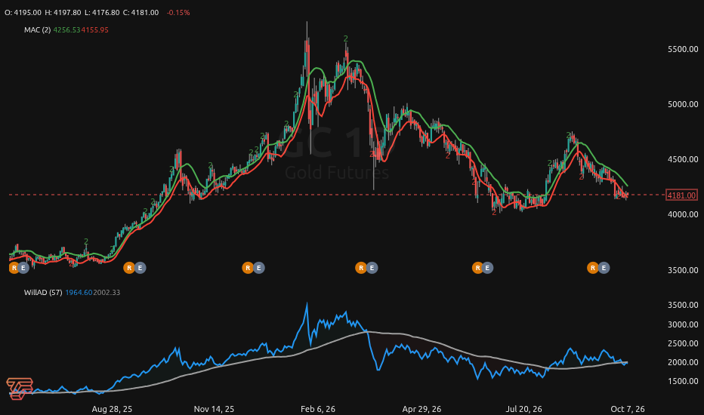Open the E marker from June 2025
This screenshot has width=704, height=415.
click(24, 268)
